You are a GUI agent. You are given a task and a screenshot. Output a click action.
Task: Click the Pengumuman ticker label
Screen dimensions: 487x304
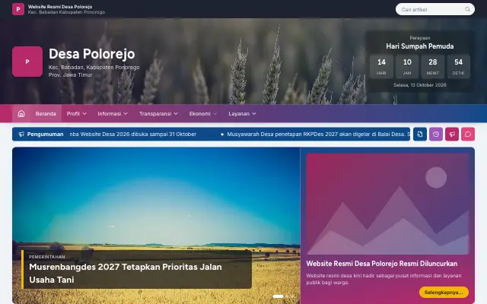[x=45, y=135]
